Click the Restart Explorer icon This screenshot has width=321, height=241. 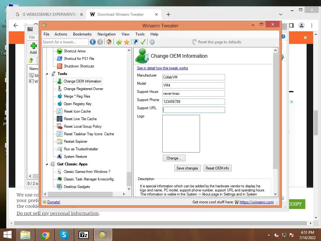point(60,142)
